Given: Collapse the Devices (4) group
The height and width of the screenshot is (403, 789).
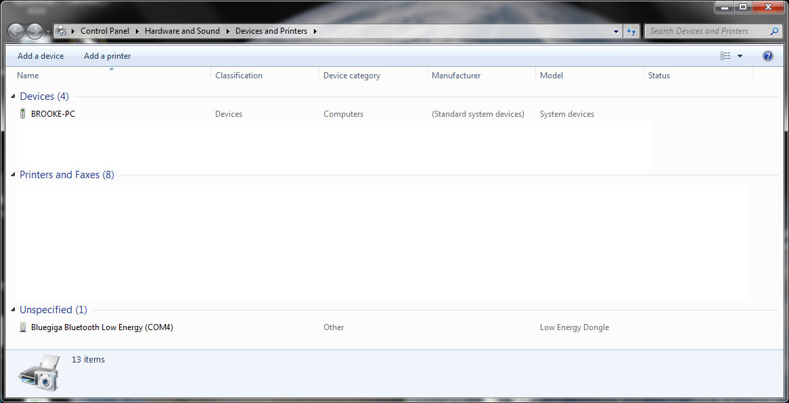Looking at the screenshot, I should 14,97.
